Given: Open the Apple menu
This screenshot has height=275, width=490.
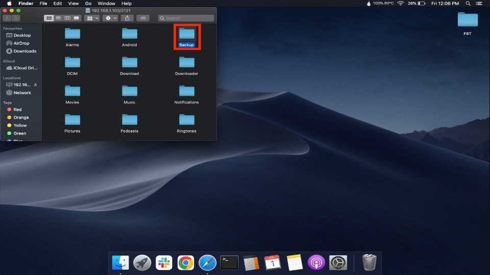Looking at the screenshot, I should [9, 4].
